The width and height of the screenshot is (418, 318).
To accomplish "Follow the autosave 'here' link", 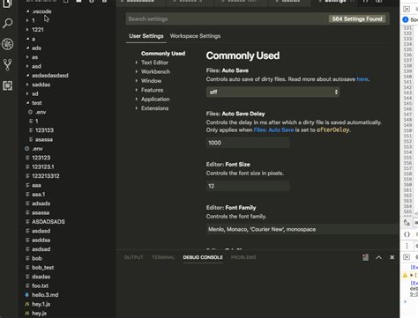I will pyautogui.click(x=362, y=79).
